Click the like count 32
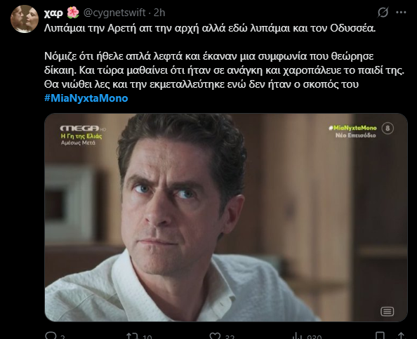This screenshot has height=339, width=417. pyautogui.click(x=230, y=337)
